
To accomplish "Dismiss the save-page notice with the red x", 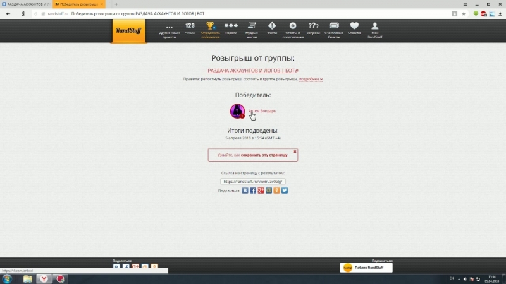I will click(295, 151).
